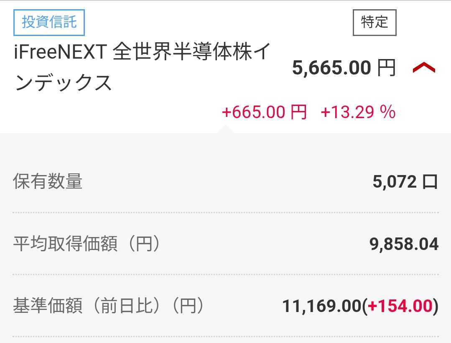Screen dimensions: 451x343
Task: Select the 基準価額（前日比）（円） label
Action: (109, 306)
